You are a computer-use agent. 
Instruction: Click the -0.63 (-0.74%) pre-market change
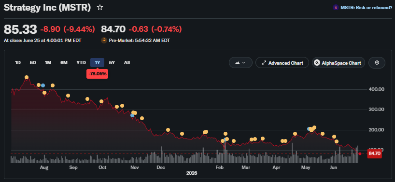pyautogui.click(x=155, y=29)
